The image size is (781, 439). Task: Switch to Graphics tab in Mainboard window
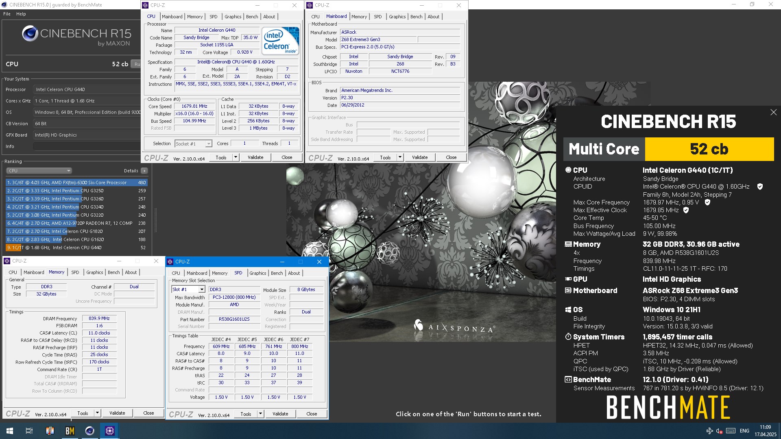pos(397,17)
